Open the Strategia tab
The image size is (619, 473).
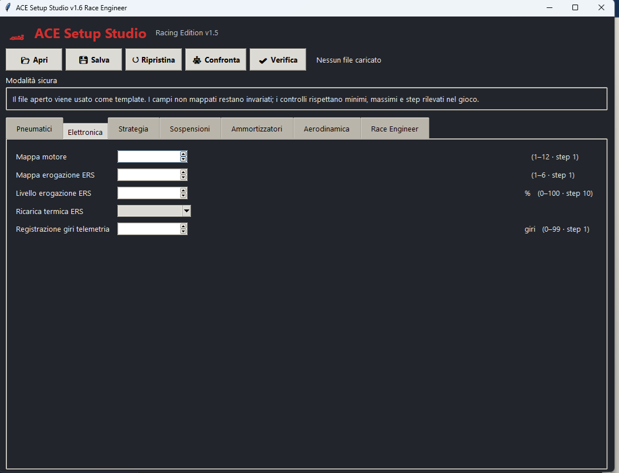(133, 129)
